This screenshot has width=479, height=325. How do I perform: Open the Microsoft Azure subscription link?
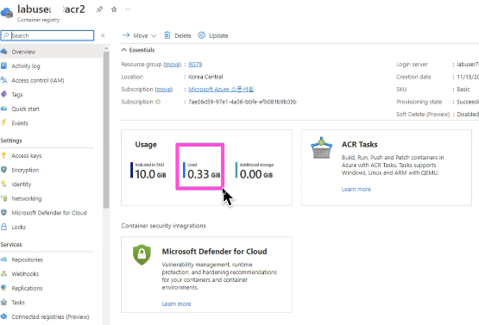click(x=221, y=89)
